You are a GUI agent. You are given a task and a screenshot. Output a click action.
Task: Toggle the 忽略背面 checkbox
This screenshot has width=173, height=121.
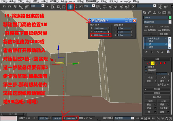pos(146,70)
